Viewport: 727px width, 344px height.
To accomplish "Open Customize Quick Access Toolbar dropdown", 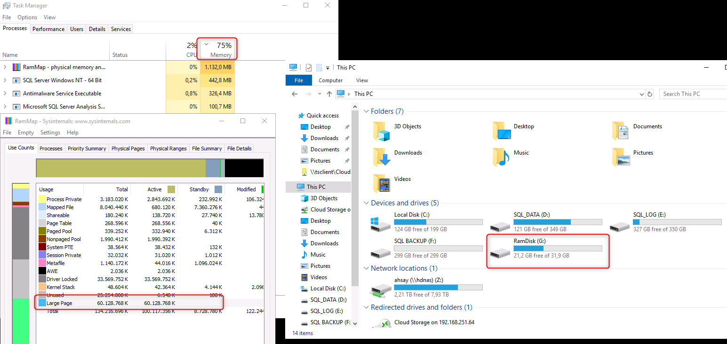I will tap(328, 68).
